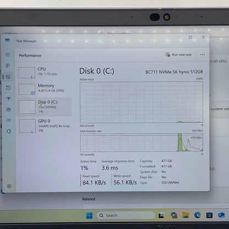Open the App history sidebar icon

click(x=8, y=88)
